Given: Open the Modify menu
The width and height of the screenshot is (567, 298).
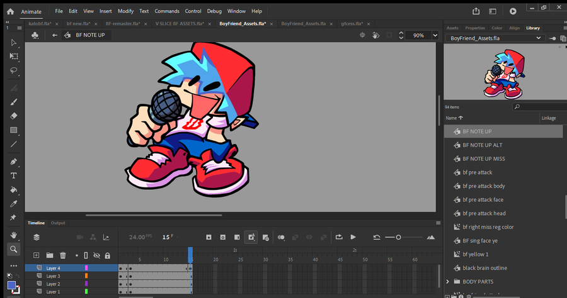Looking at the screenshot, I should pyautogui.click(x=125, y=11).
